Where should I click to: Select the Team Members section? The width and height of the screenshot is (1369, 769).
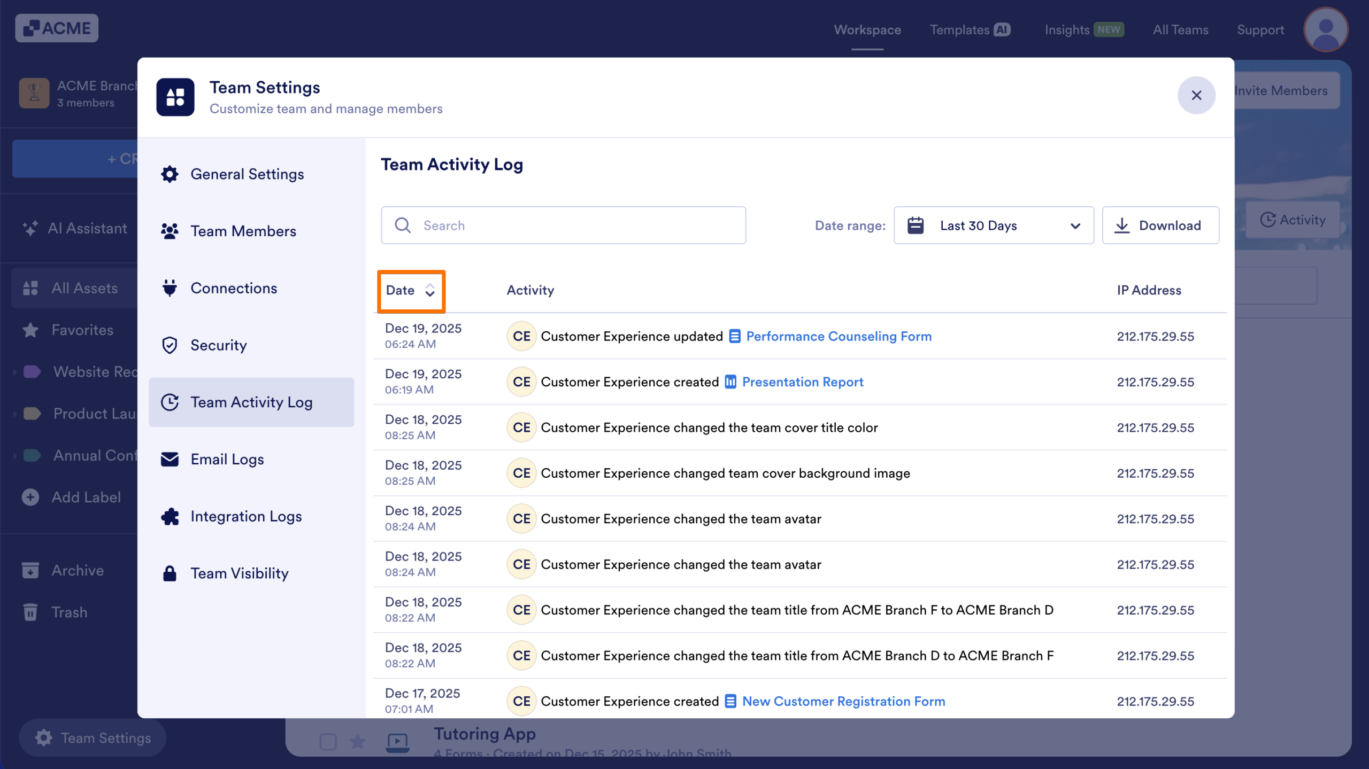click(243, 231)
